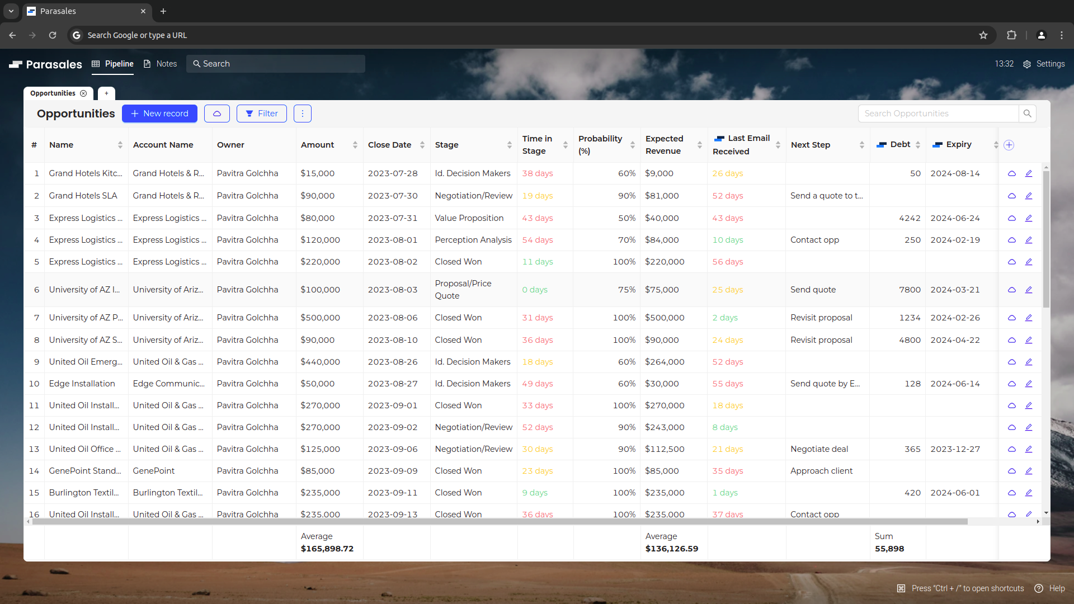
Task: Close the Opportunities tab
Action: [83, 93]
